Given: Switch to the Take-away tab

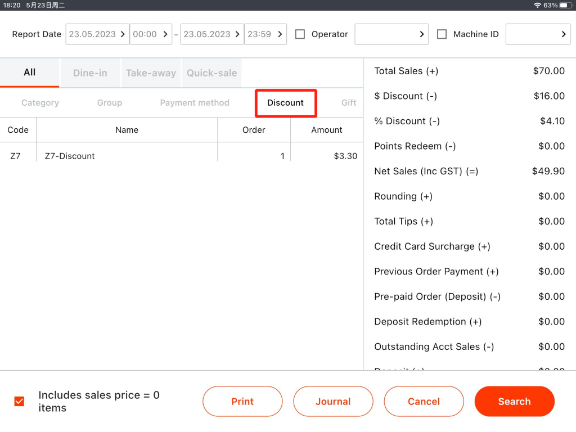Looking at the screenshot, I should pyautogui.click(x=151, y=73).
